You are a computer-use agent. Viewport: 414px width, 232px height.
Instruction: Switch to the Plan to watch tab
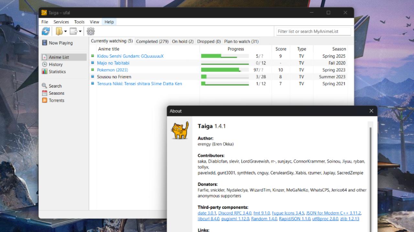[241, 41]
